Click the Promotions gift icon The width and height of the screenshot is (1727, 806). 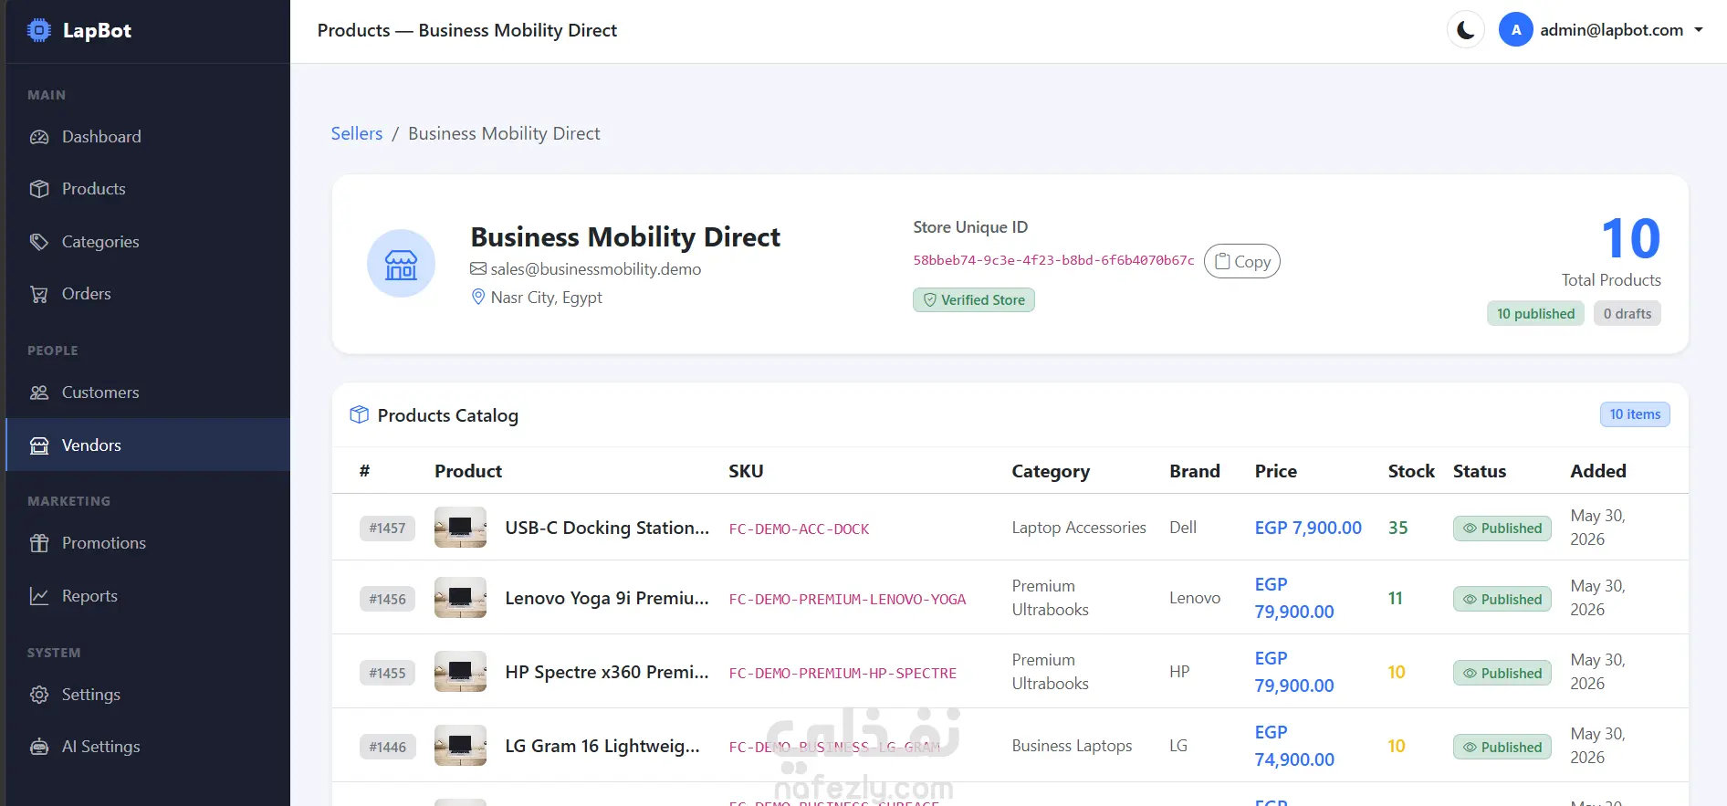click(39, 543)
